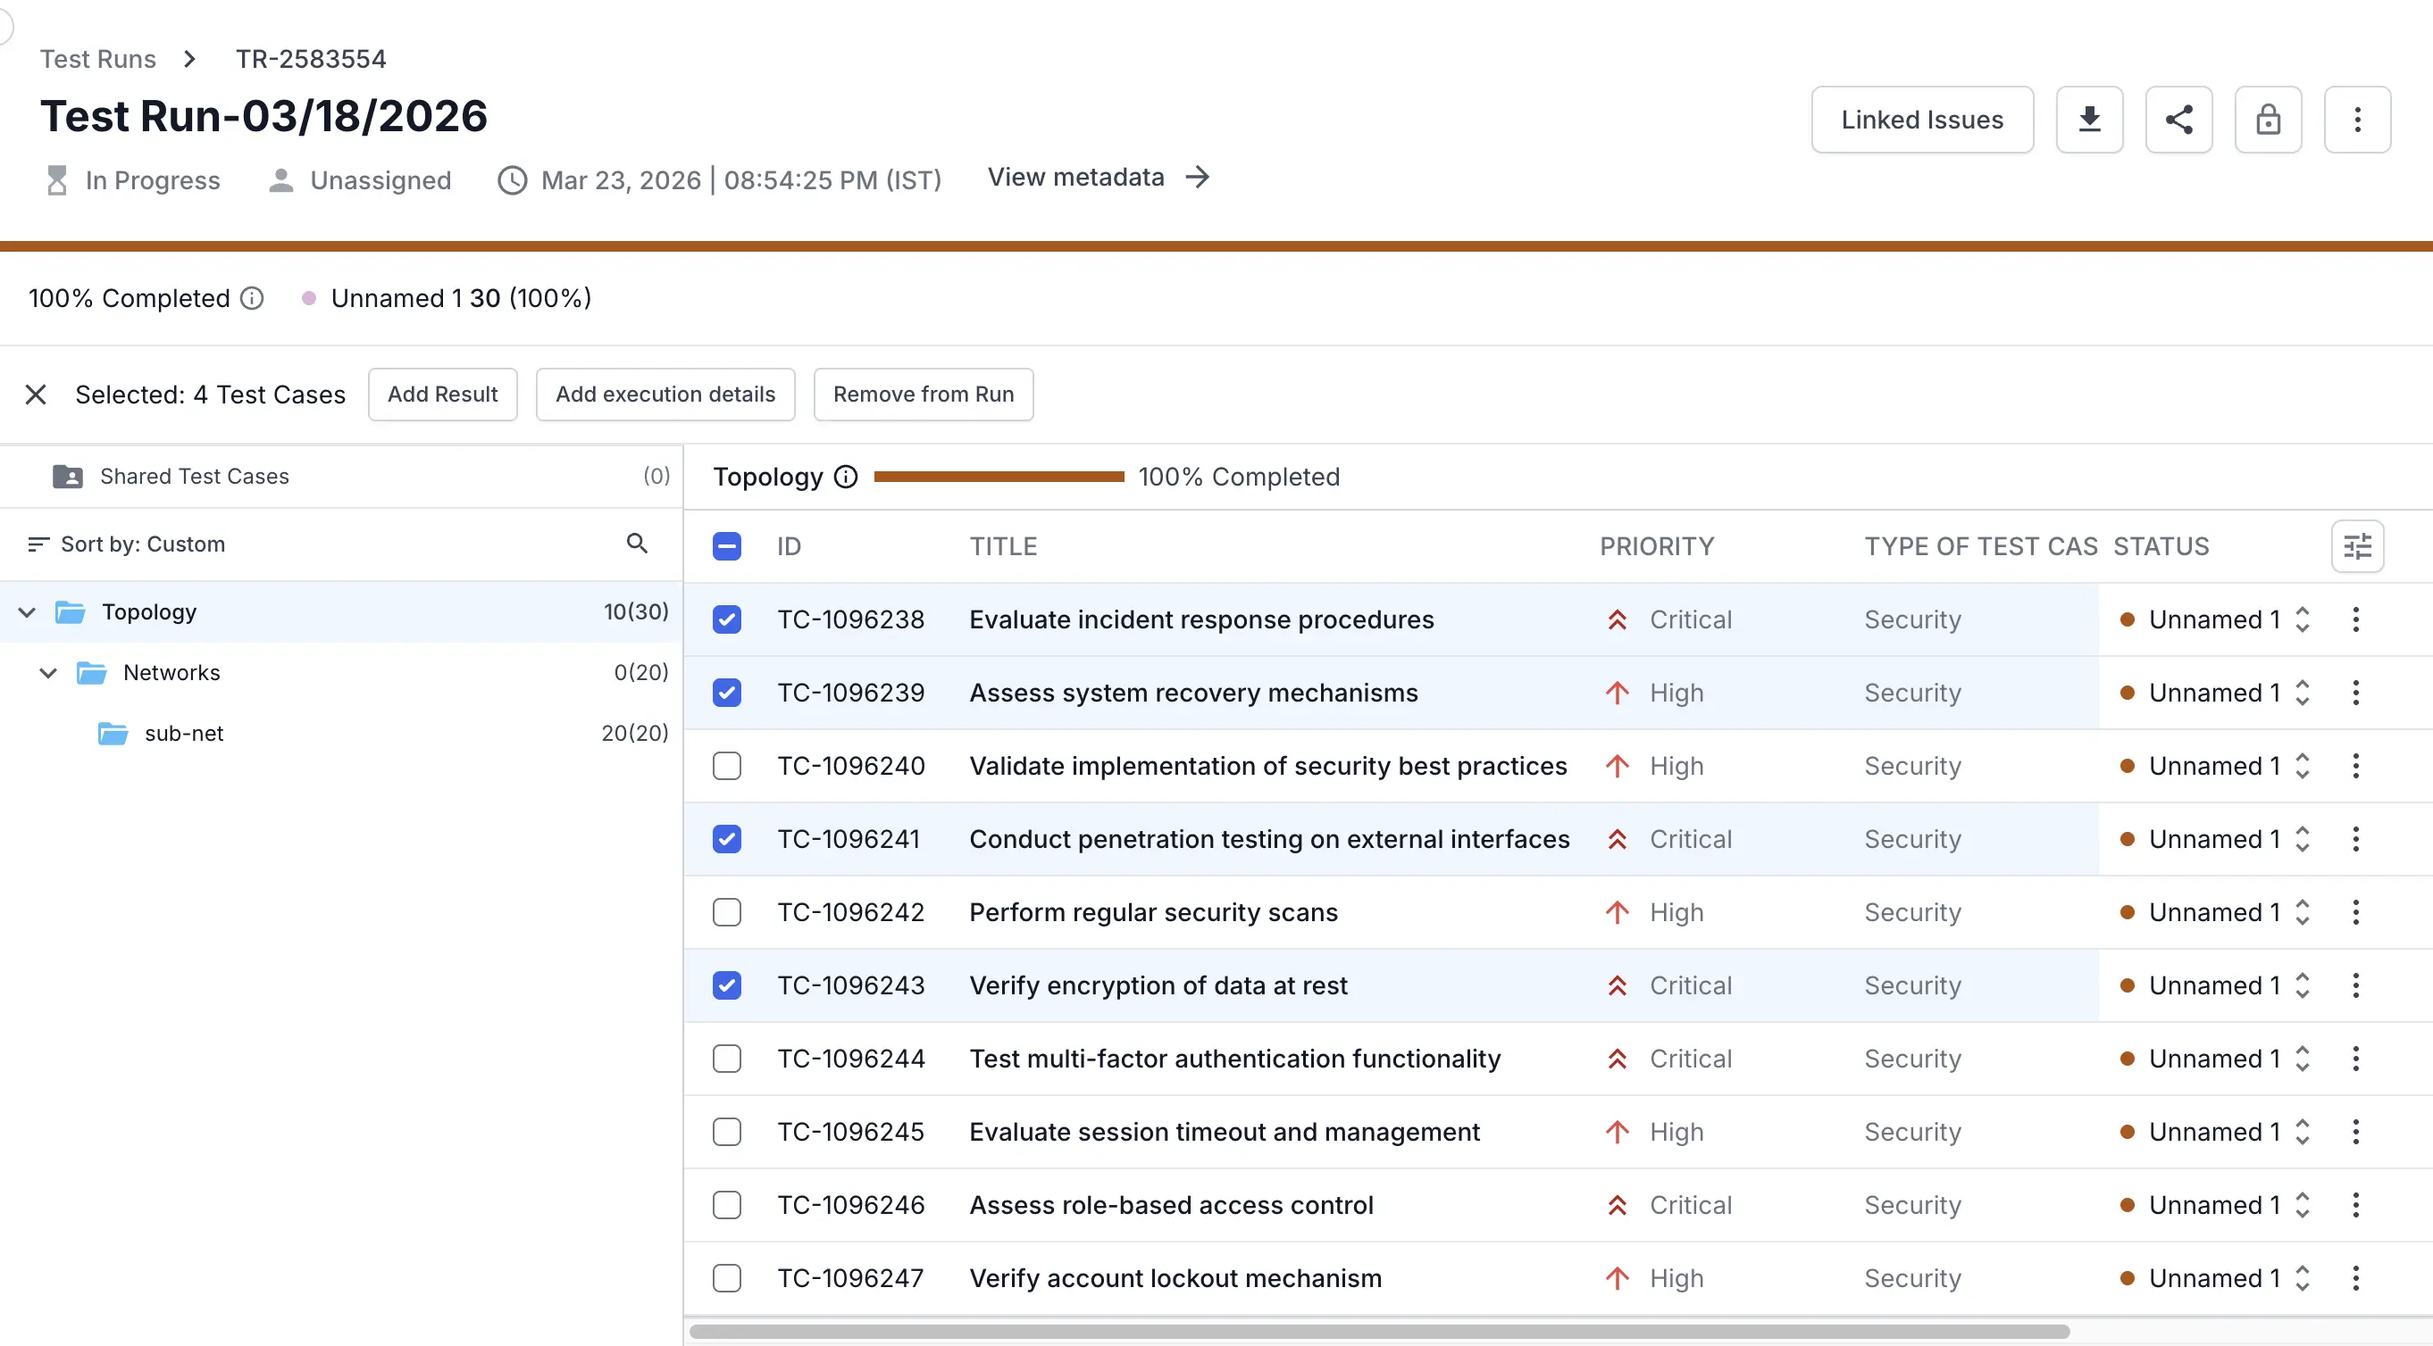Sort by the PRIORITY column header
The width and height of the screenshot is (2433, 1346).
(x=1657, y=546)
